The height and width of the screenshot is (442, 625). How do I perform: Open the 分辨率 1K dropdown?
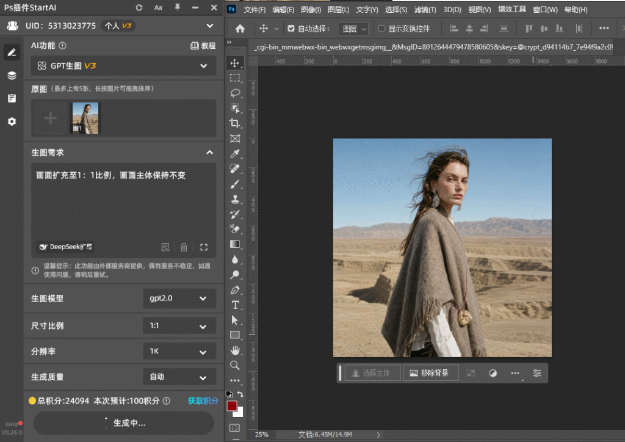pyautogui.click(x=179, y=351)
